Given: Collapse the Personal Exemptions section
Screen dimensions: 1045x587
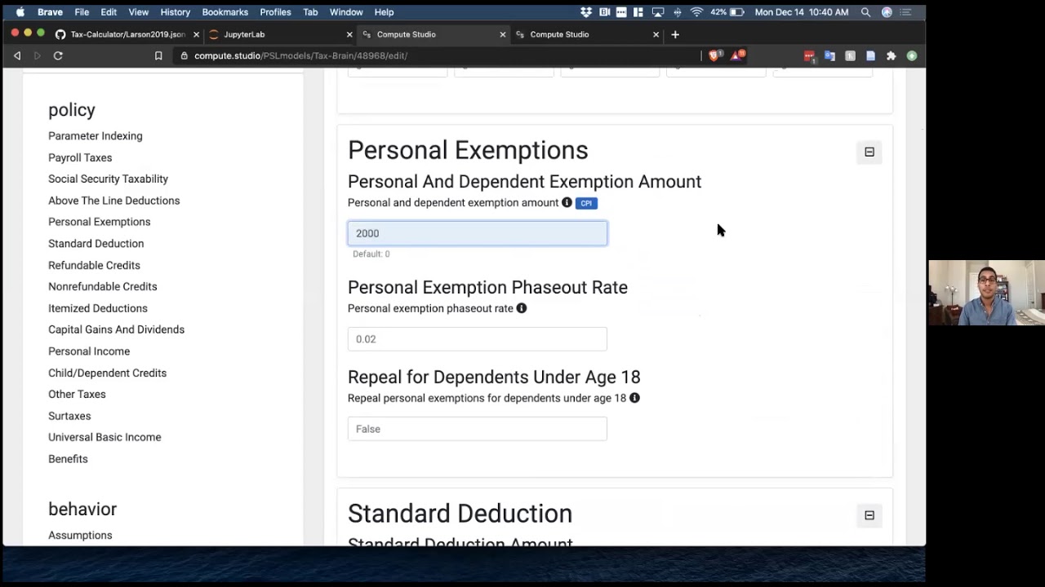Looking at the screenshot, I should click(869, 152).
